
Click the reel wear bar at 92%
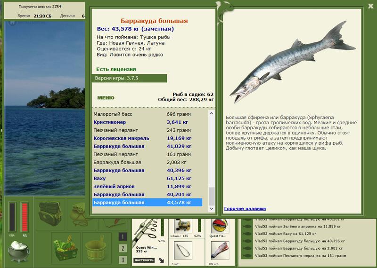pyautogui.click(x=199, y=226)
